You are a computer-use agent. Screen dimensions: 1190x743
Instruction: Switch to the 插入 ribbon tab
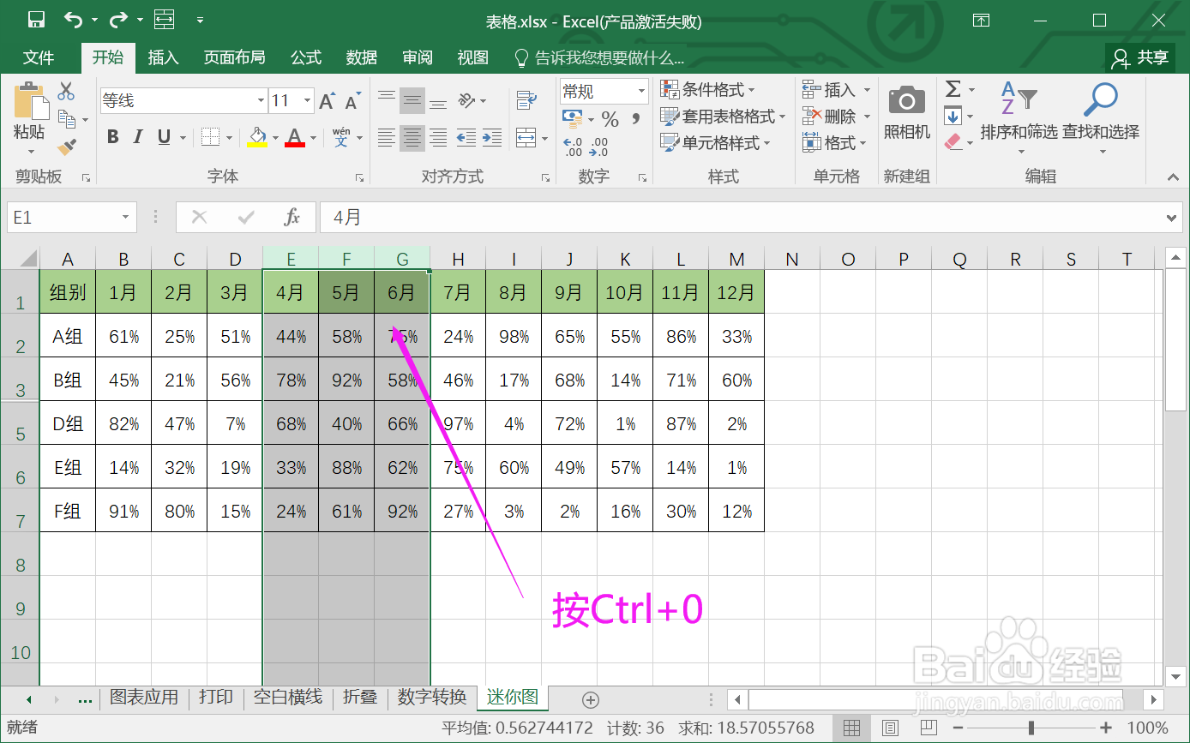(163, 57)
